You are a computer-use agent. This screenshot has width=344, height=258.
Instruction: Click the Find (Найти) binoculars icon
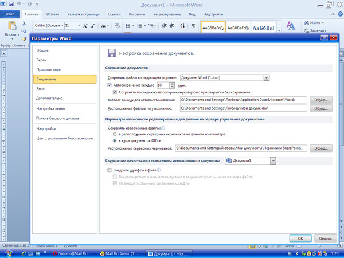point(306,23)
